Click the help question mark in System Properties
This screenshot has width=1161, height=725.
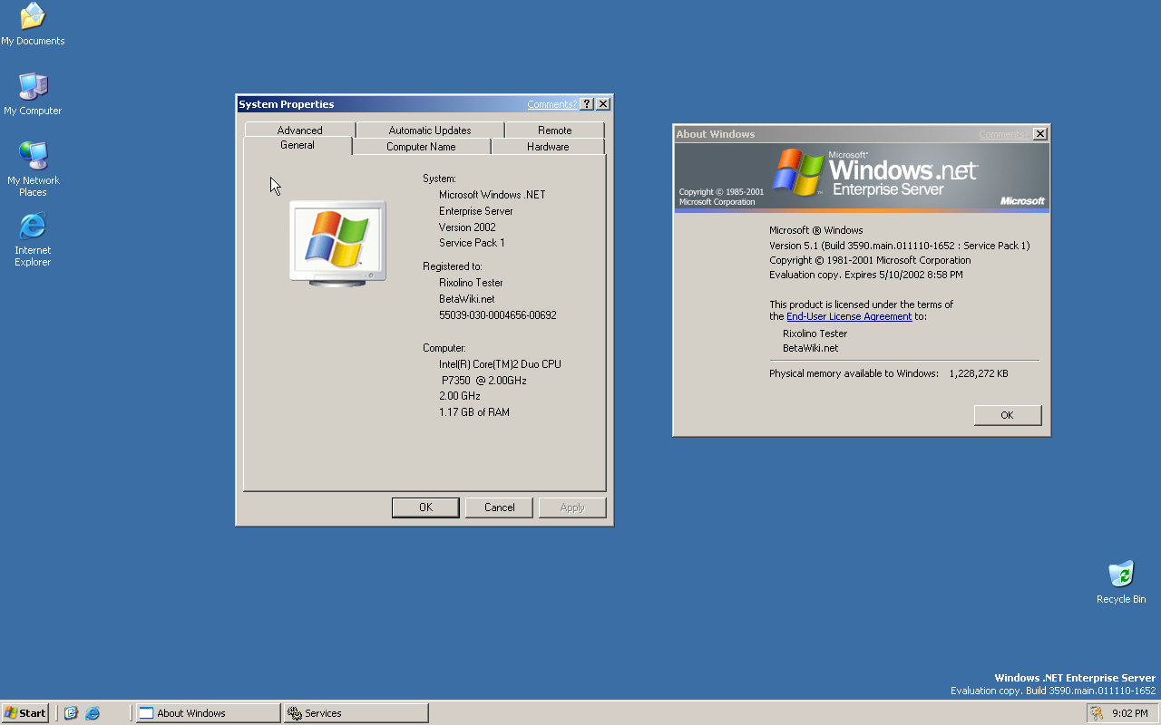click(587, 104)
